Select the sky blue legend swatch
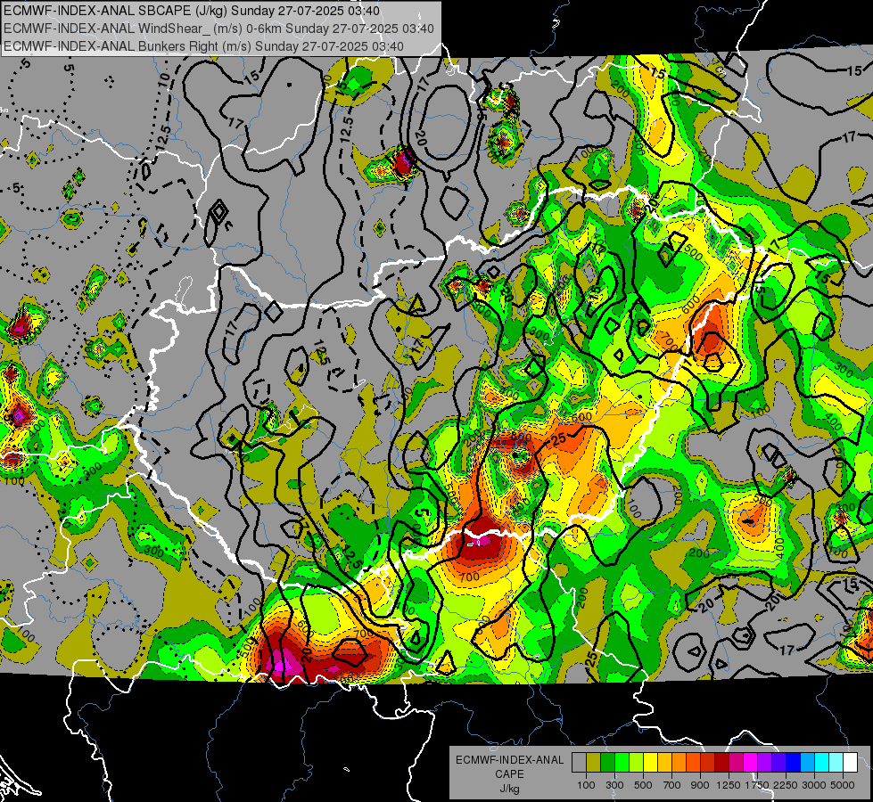Viewport: 873px width, 802px height. point(807,763)
